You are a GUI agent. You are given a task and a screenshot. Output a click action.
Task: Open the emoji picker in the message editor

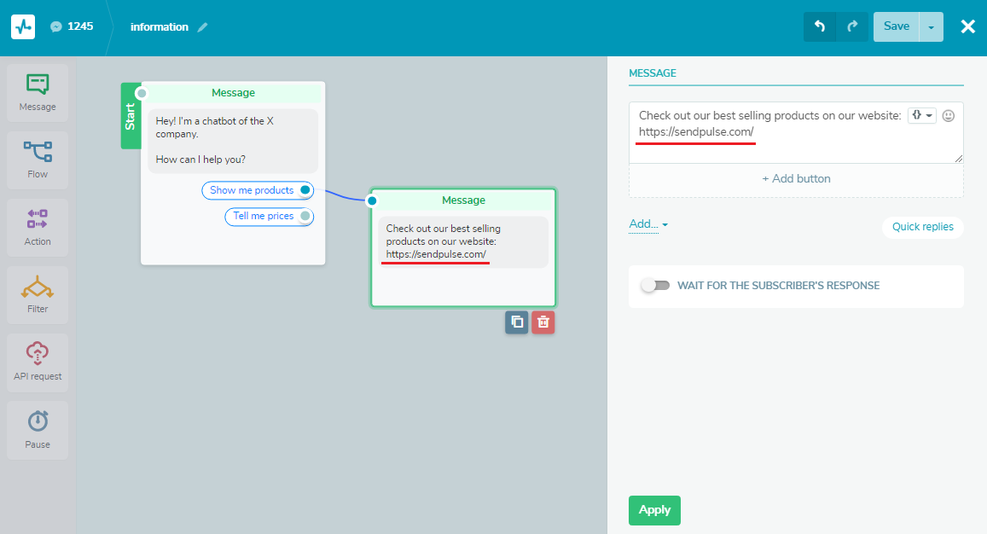tap(948, 115)
